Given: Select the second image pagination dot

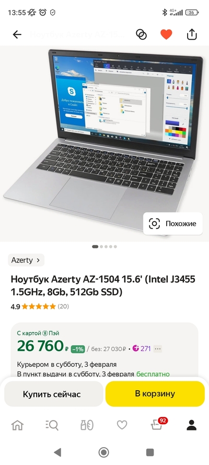Looking at the screenshot, I should (101, 246).
